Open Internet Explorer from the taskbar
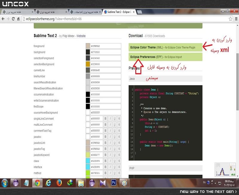239x195 pixels. (48, 183)
